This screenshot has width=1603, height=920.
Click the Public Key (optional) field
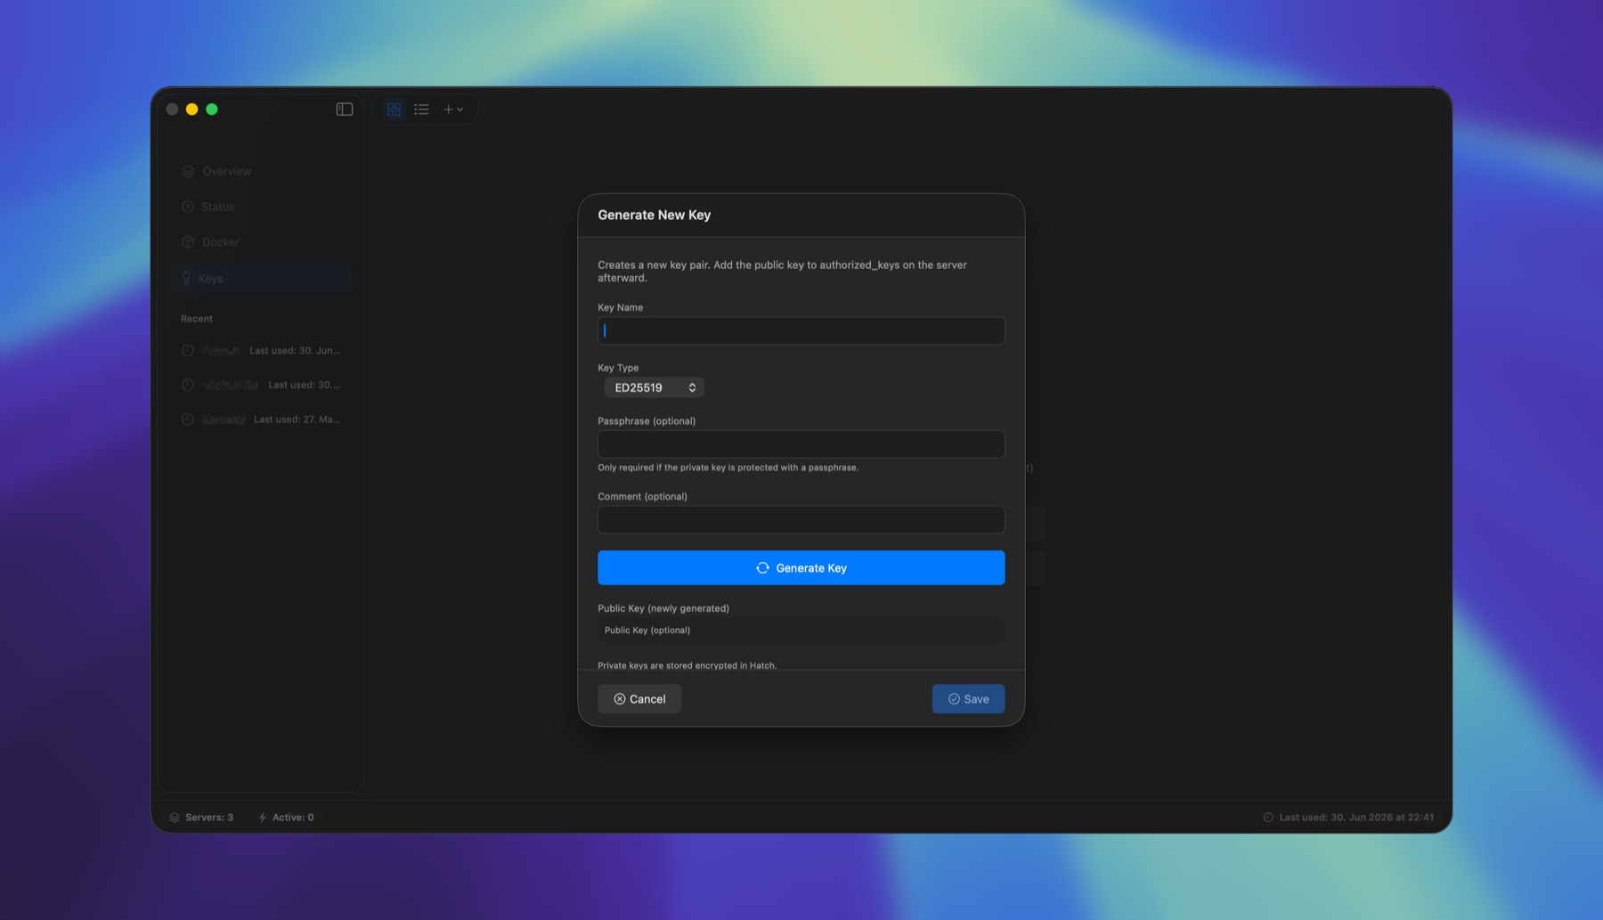click(801, 631)
